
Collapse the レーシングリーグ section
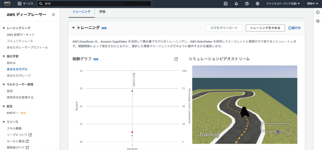tap(4, 28)
